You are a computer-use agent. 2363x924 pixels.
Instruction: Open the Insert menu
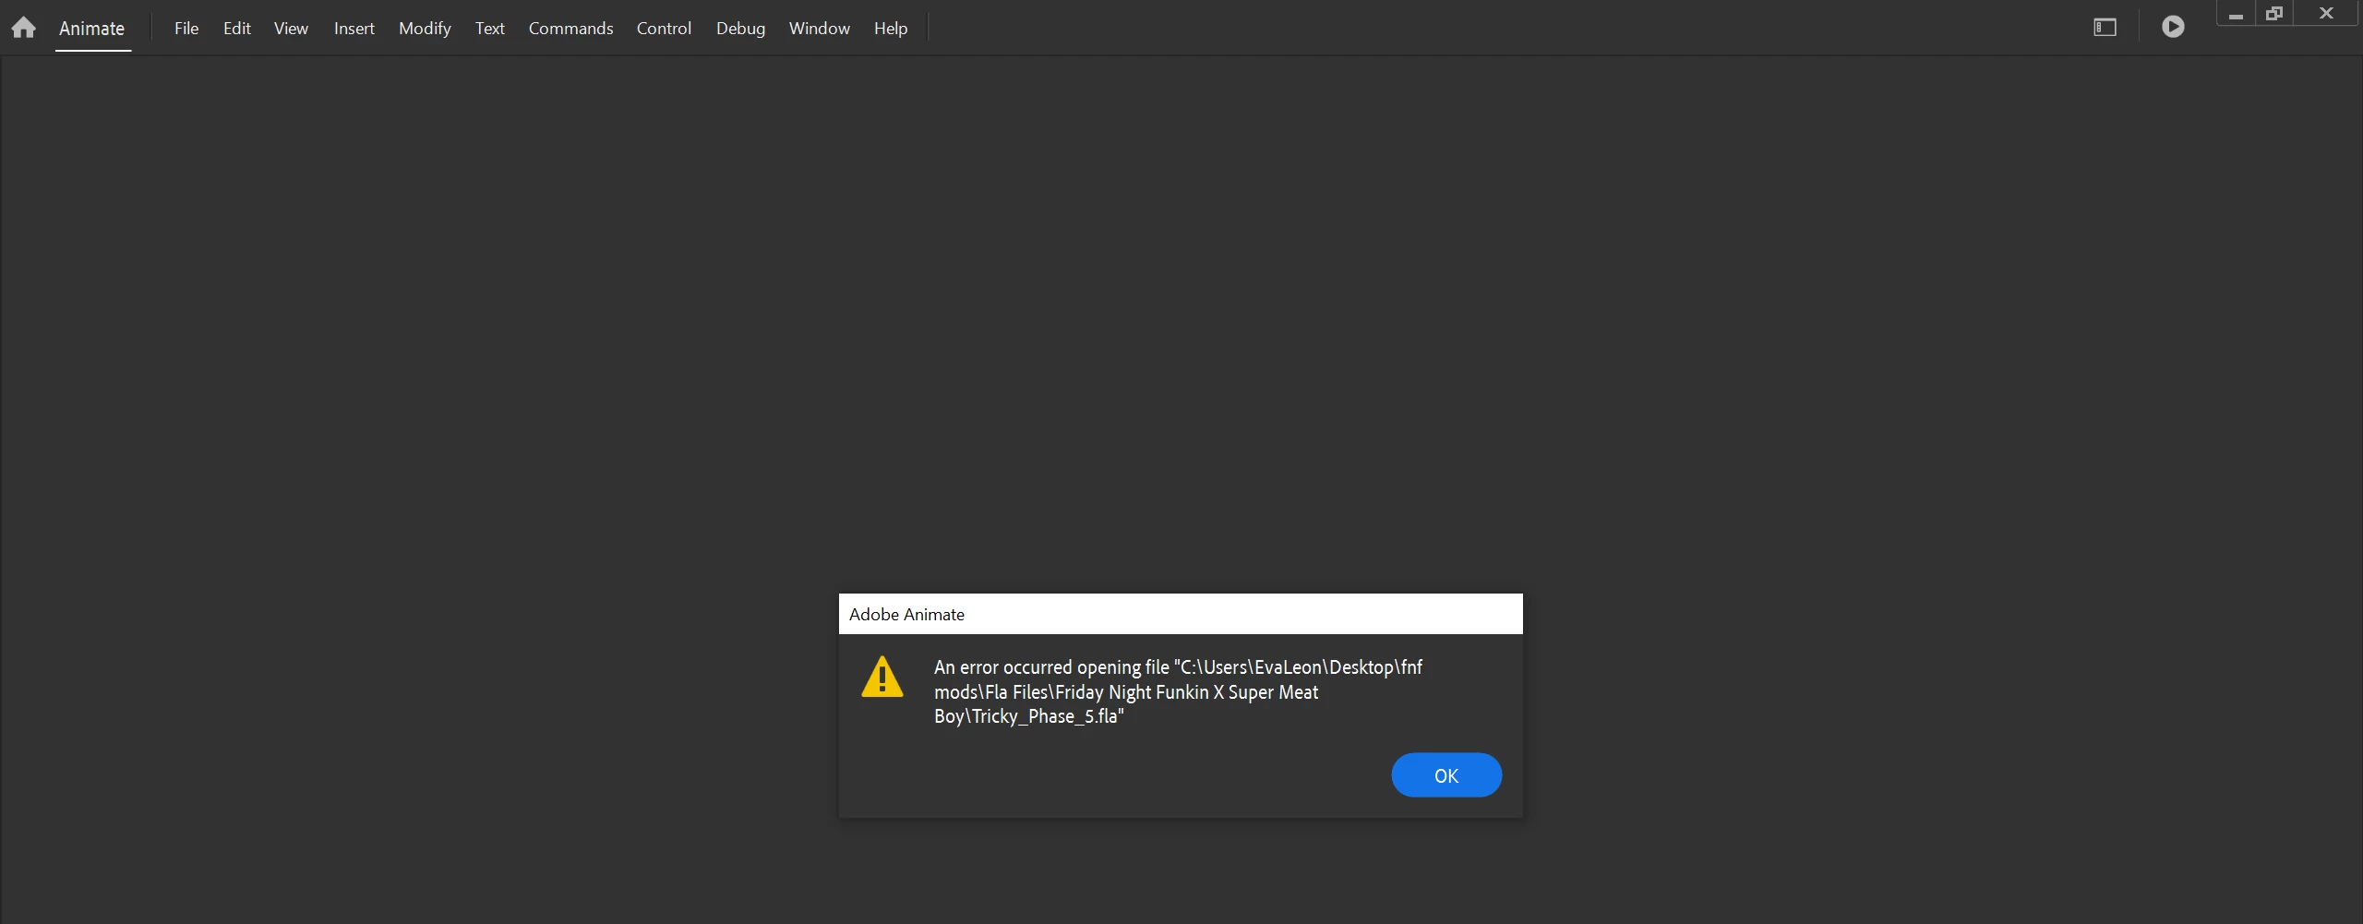click(x=354, y=29)
